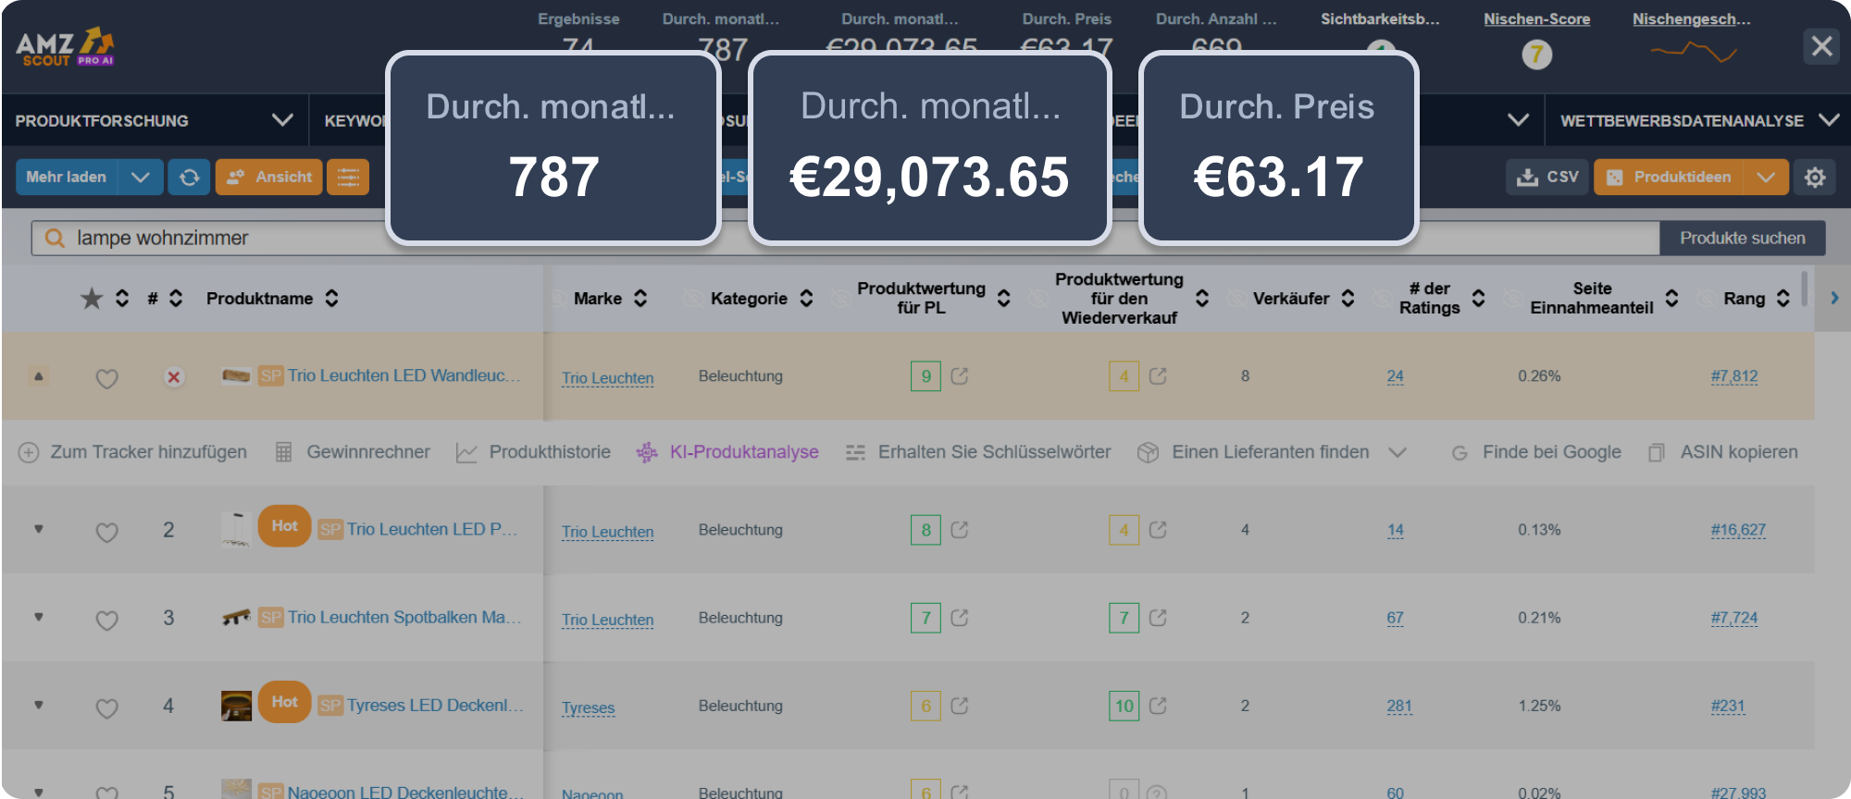Open PL score link icon in Tyreses row
Viewport: 1851px width, 799px height.
pos(960,706)
